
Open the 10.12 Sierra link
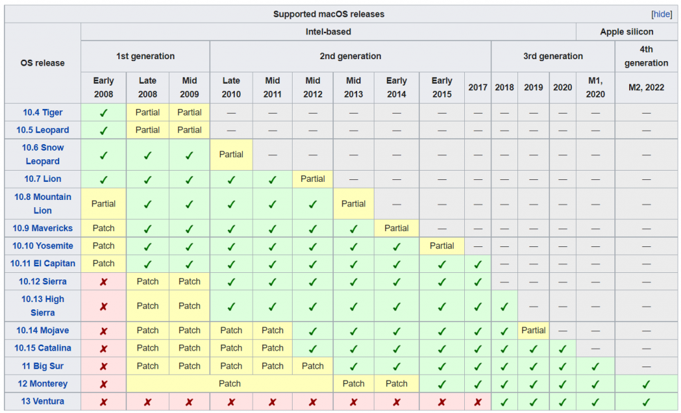click(43, 282)
